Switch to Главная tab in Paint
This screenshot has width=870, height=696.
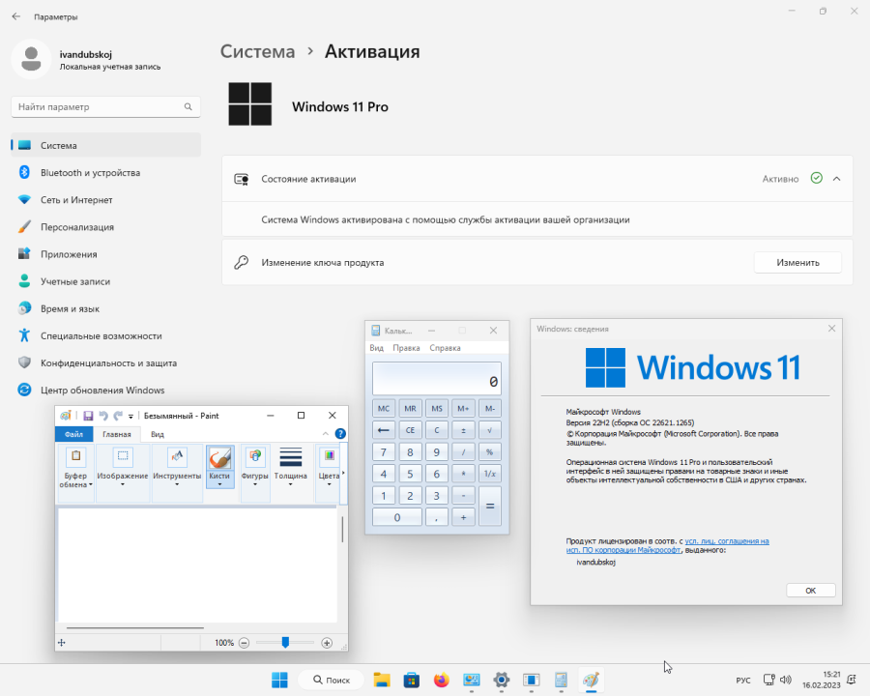(x=117, y=434)
